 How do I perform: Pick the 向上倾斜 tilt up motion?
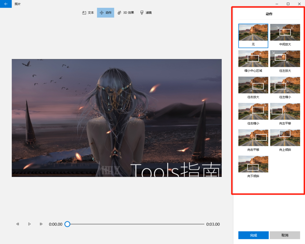tap(285, 141)
